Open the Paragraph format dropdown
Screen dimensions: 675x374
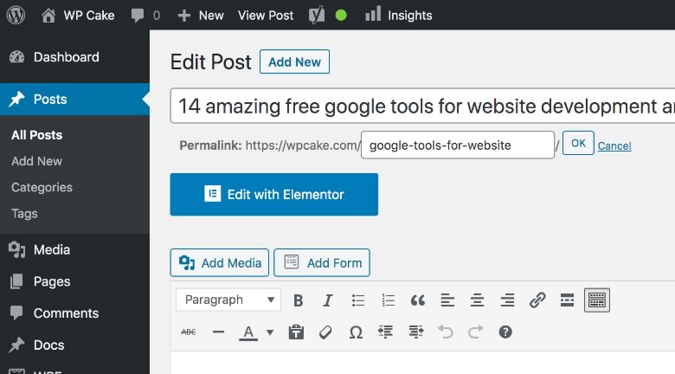tap(228, 300)
